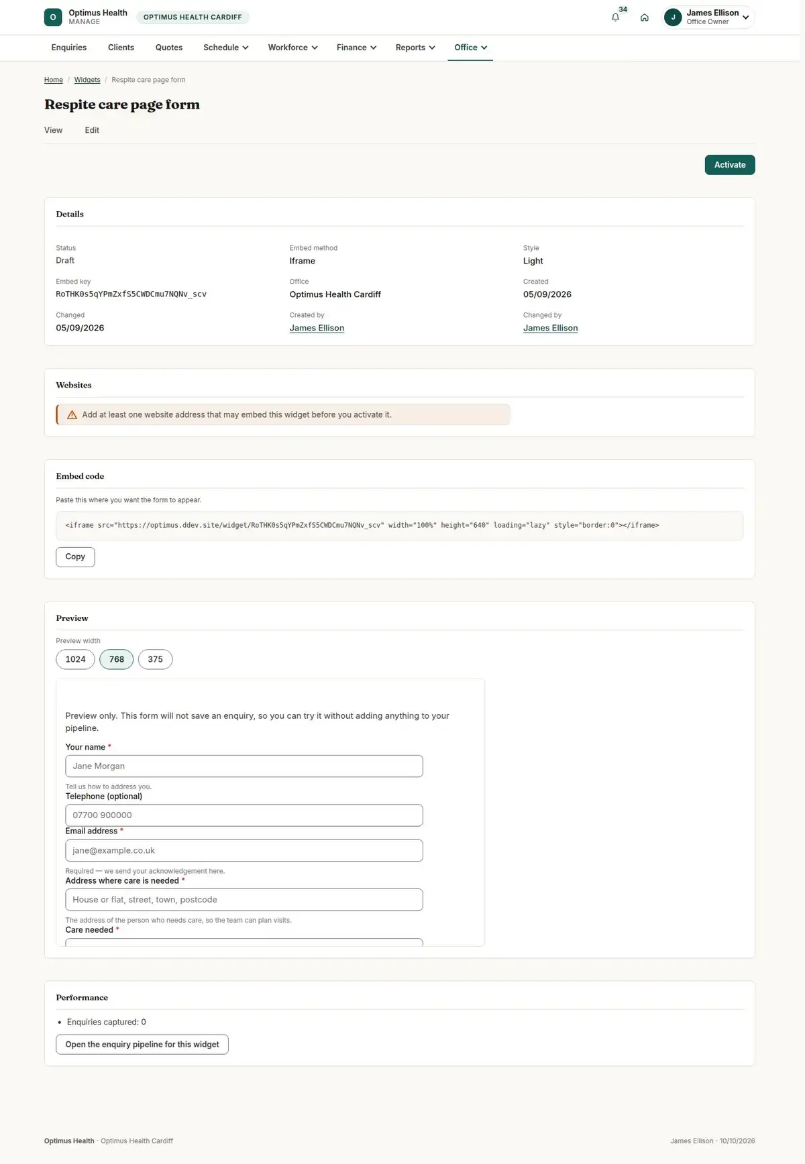This screenshot has height=1164, width=805.
Task: Click the Created date 05/09/2026
Action: (x=547, y=294)
